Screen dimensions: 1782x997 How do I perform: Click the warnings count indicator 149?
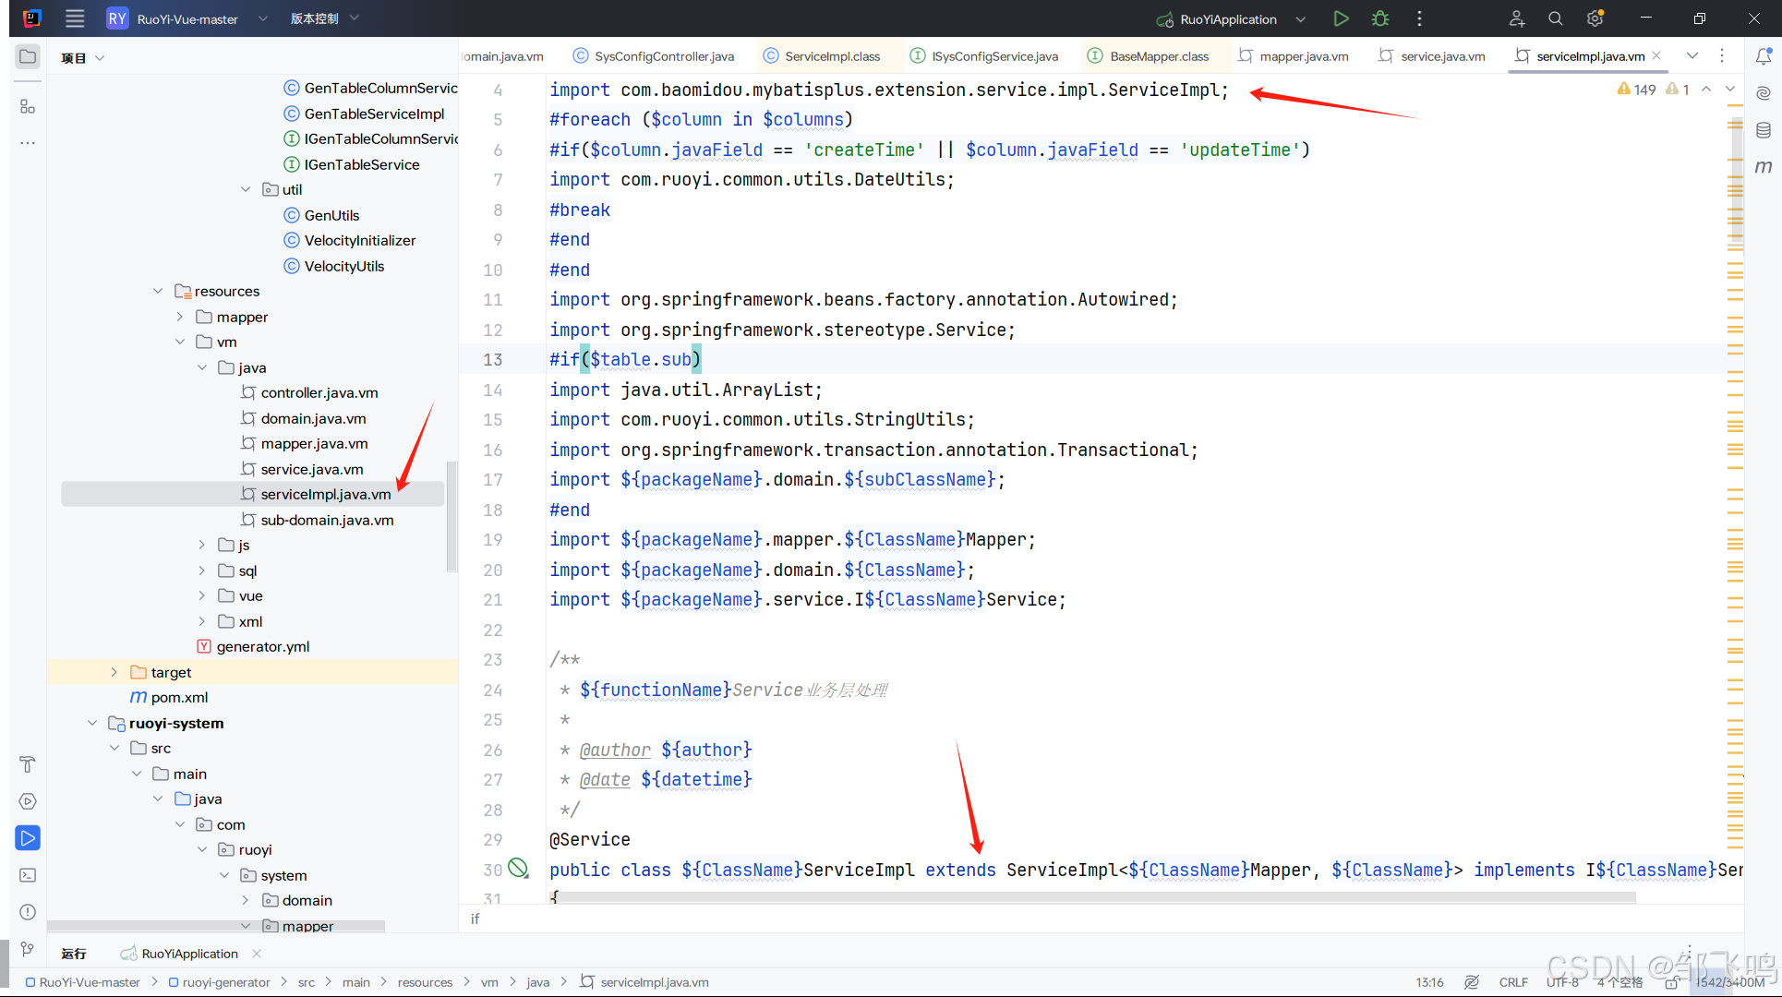click(x=1636, y=90)
